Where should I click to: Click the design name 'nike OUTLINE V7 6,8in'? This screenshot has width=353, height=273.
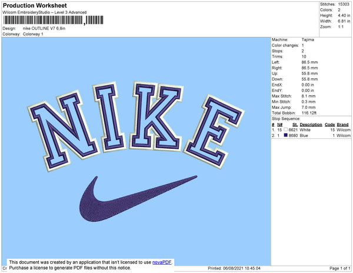(44, 29)
